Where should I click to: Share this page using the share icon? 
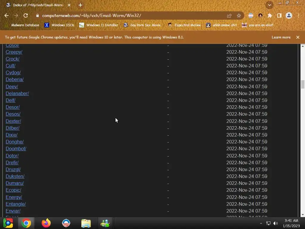(x=229, y=16)
